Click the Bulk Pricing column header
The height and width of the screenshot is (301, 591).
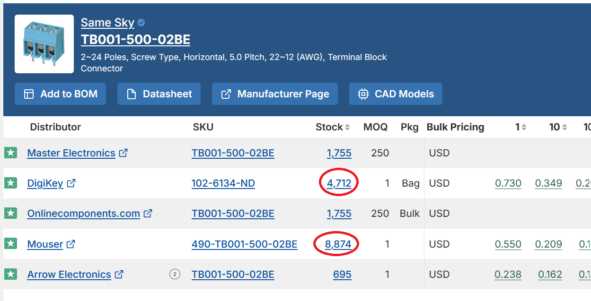click(455, 127)
